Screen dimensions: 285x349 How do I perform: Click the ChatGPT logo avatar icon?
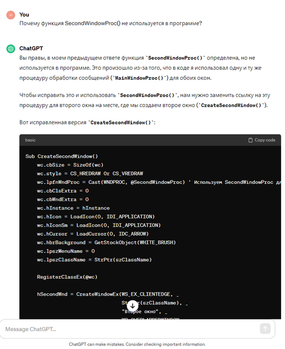(10, 49)
